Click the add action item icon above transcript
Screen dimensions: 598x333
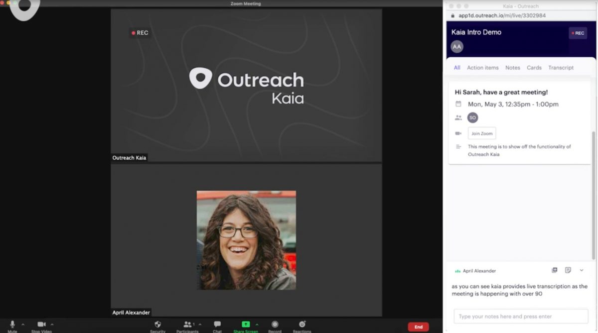click(554, 270)
